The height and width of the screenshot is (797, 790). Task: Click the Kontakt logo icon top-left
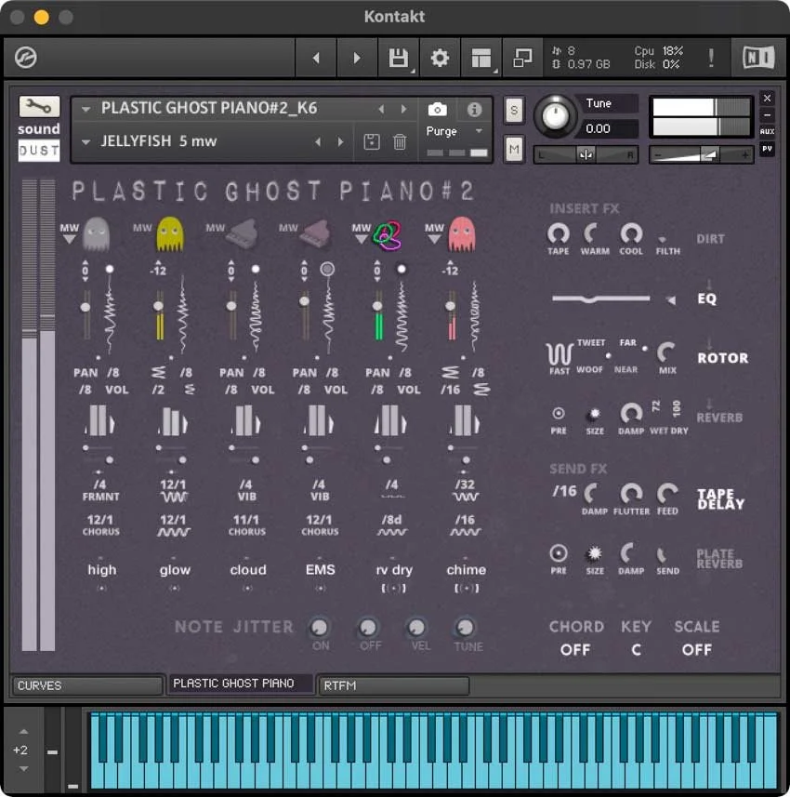coord(25,58)
